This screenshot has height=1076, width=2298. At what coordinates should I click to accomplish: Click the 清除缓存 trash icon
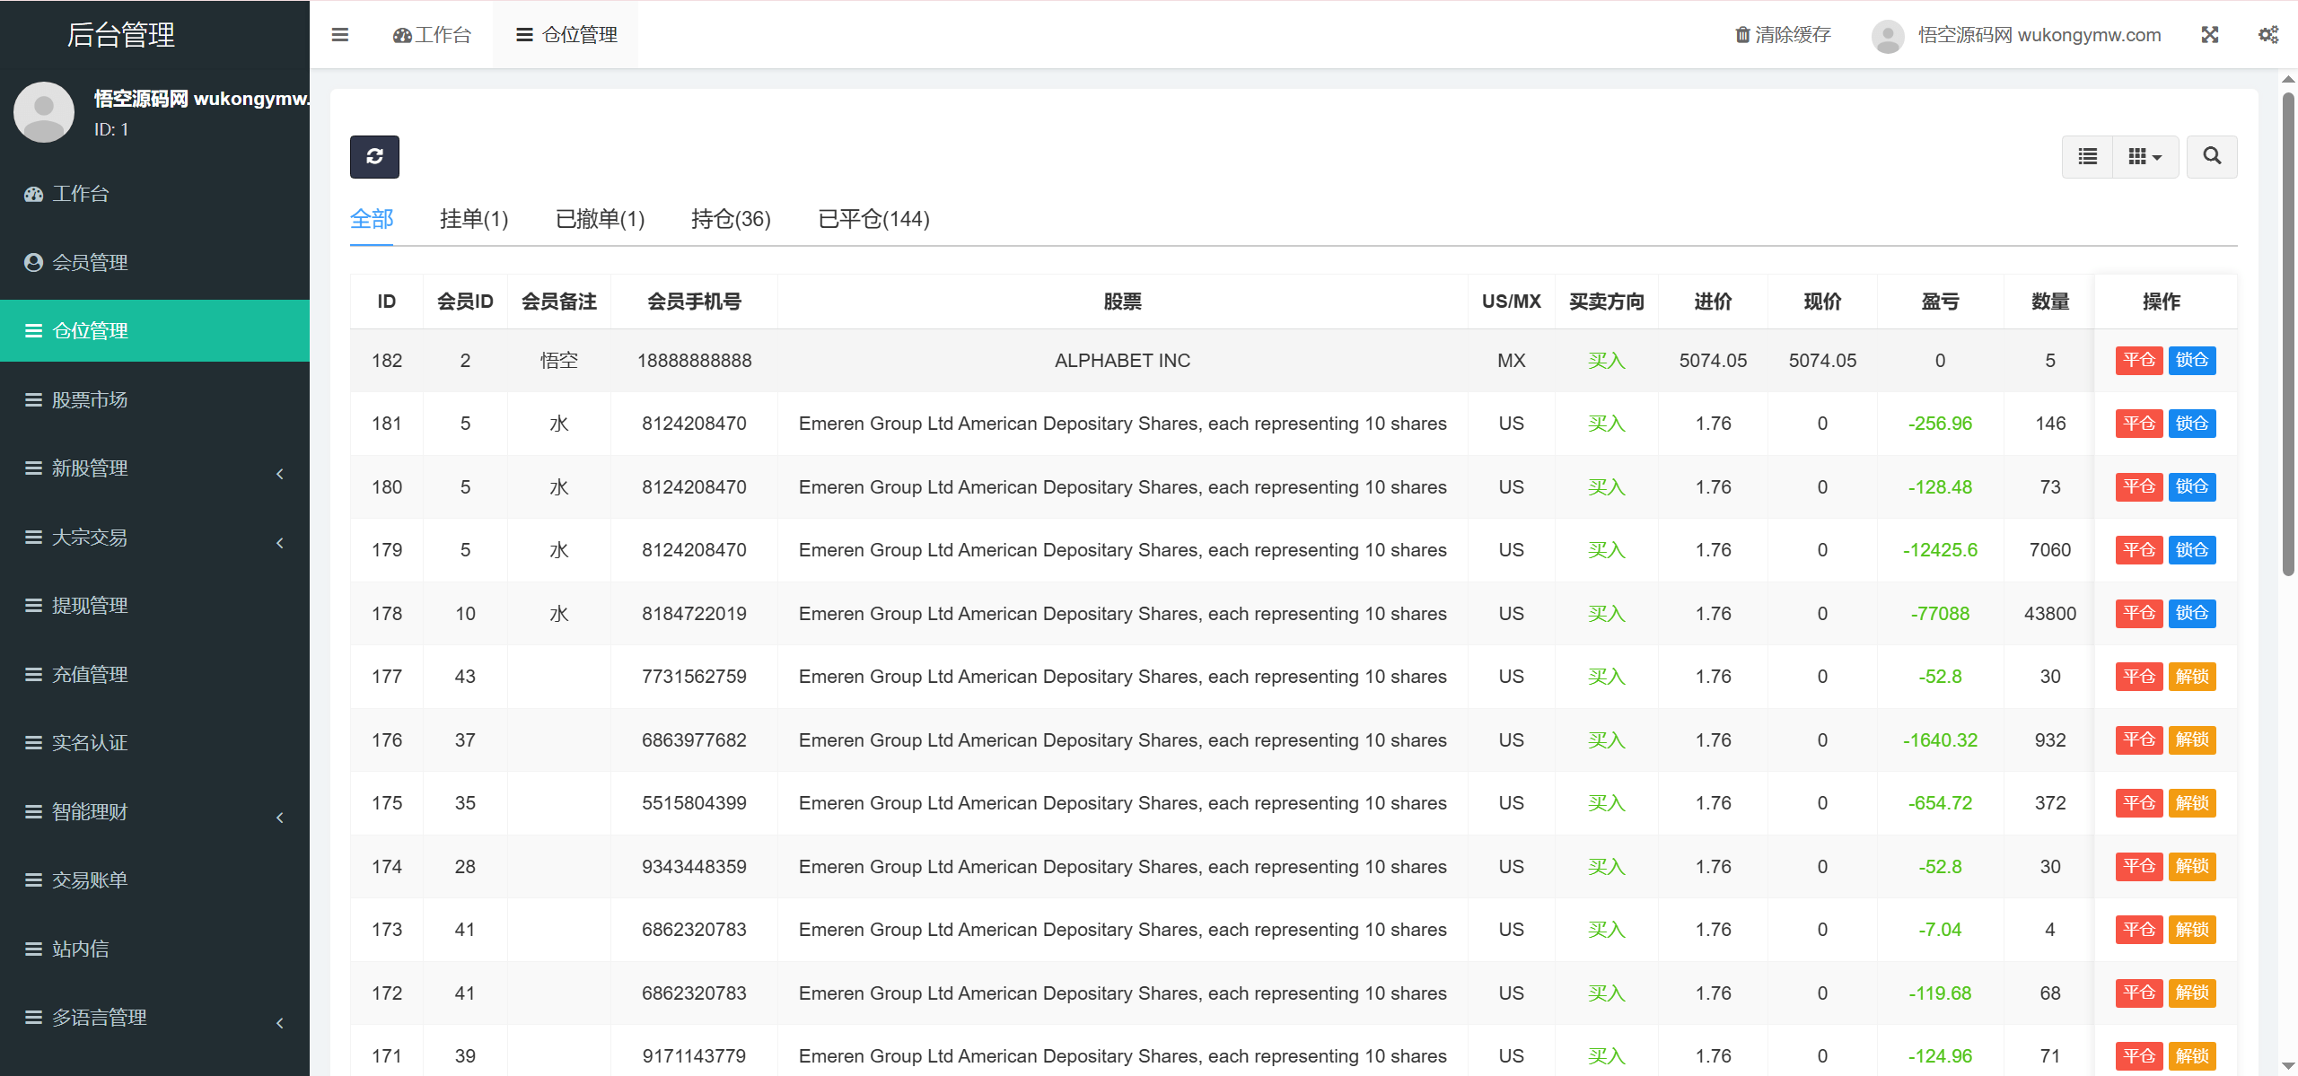[1742, 35]
